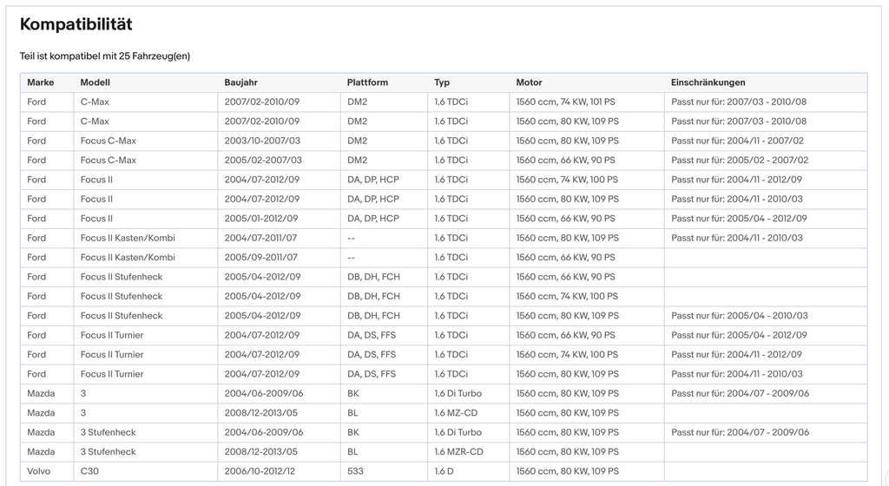Click 'DA, DS, FFS' in the 74 KW row
The width and height of the screenshot is (889, 486).
coord(372,355)
